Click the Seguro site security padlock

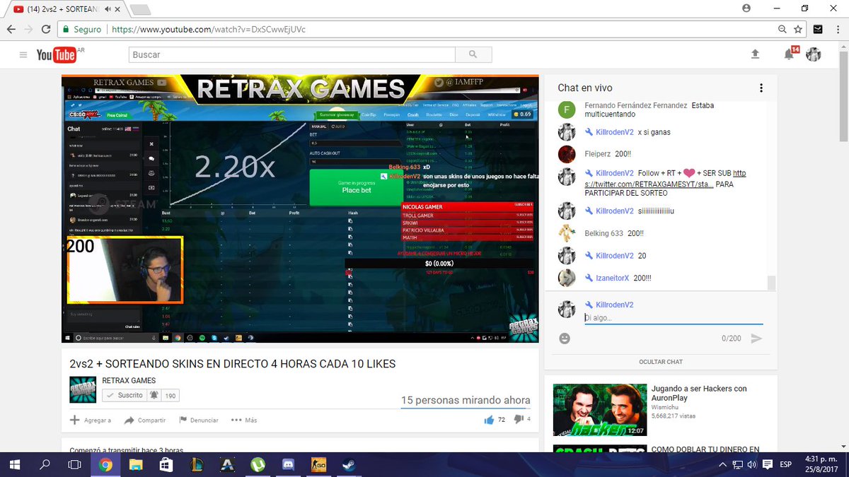point(65,30)
